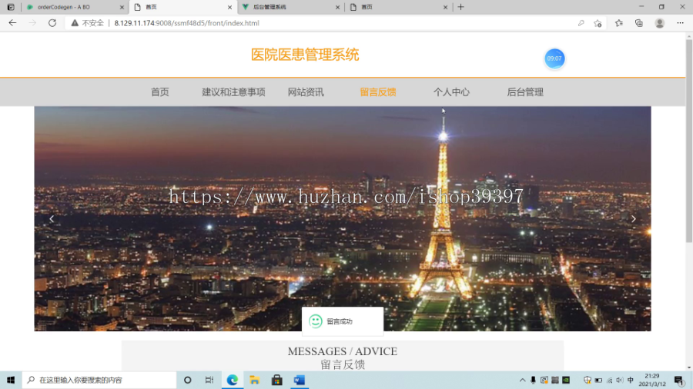Image resolution: width=693 pixels, height=389 pixels.
Task: Open a new browser tab
Action: point(461,7)
